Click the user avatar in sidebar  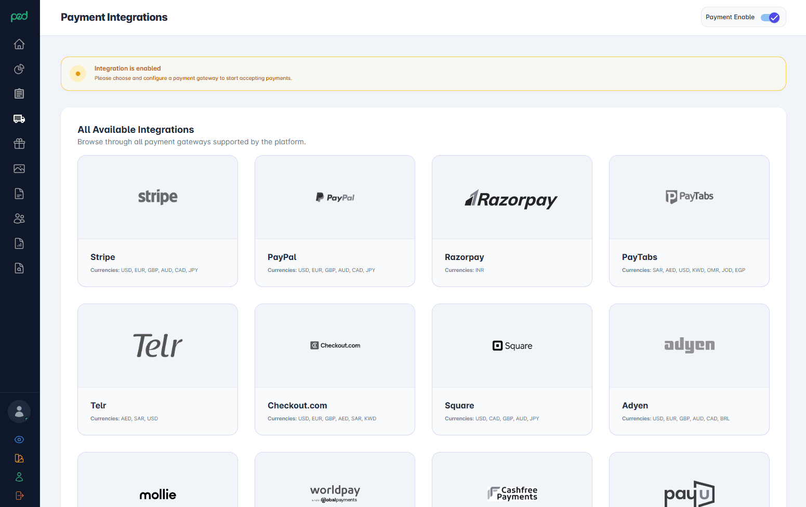[x=19, y=412]
